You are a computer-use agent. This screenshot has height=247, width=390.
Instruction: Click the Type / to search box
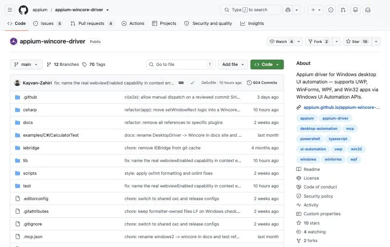tap(251, 10)
